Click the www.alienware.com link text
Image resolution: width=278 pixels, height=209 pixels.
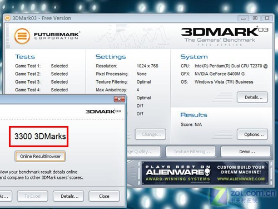[x=241, y=179]
